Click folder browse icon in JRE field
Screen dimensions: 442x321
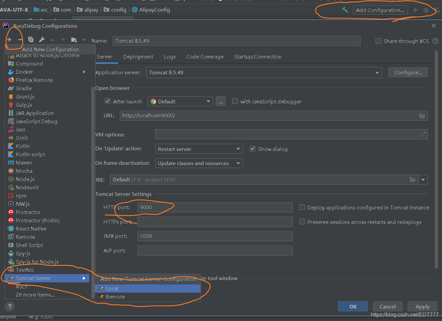pyautogui.click(x=413, y=180)
